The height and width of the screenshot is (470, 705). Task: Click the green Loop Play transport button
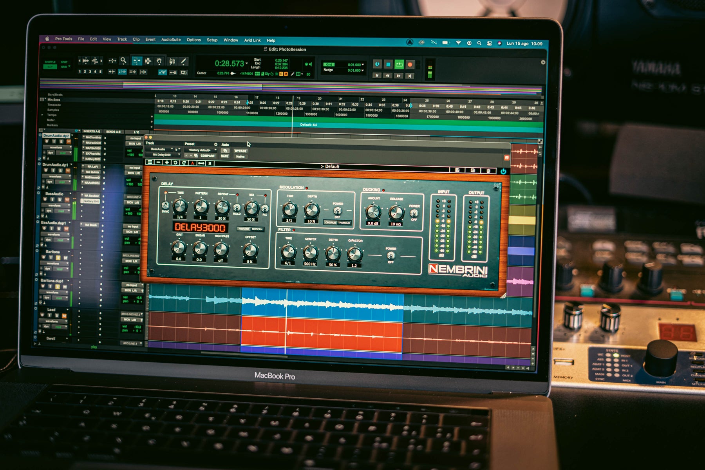pos(399,64)
